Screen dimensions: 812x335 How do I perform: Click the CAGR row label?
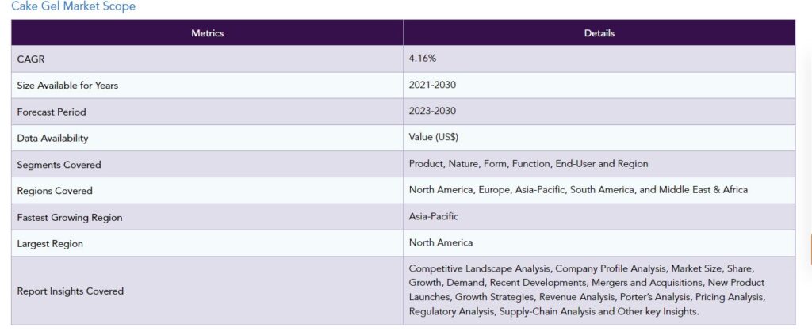tap(31, 59)
